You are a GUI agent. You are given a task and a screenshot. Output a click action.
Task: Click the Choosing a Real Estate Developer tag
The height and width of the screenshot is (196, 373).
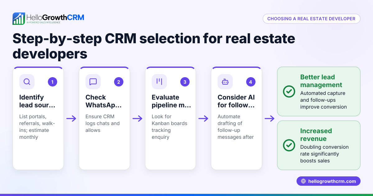(x=311, y=19)
